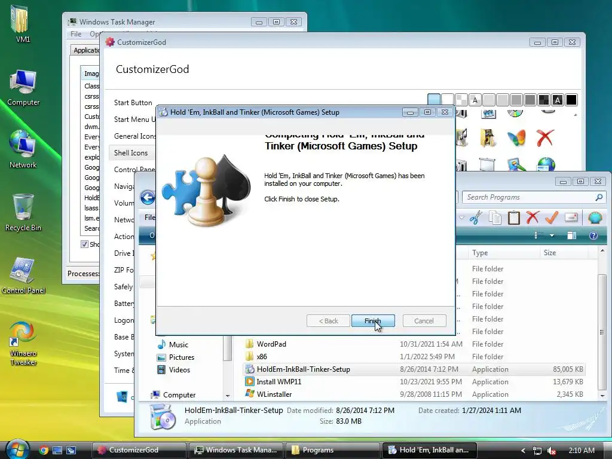
Task: Click the orange checkmark icon in Programs toolbar
Action: pyautogui.click(x=552, y=218)
